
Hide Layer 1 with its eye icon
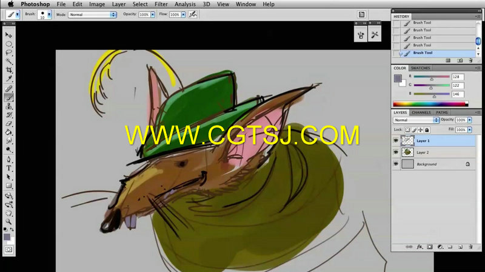pos(396,141)
